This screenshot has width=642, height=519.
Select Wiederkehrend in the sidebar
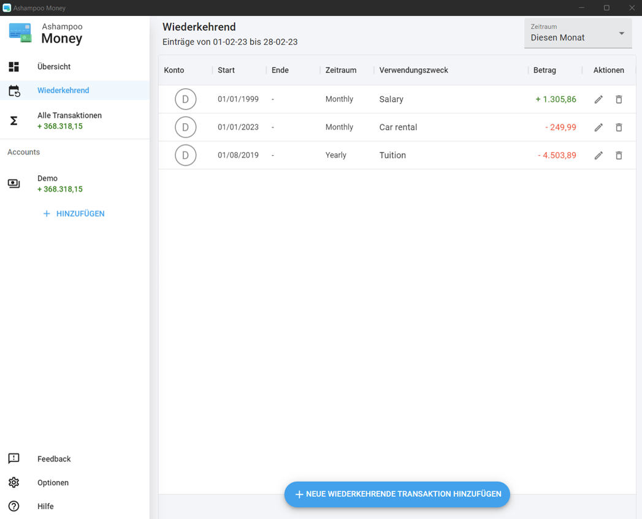pyautogui.click(x=75, y=91)
